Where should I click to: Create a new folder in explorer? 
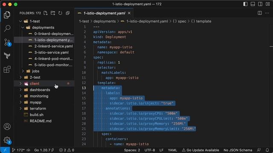pyautogui.click(x=53, y=13)
